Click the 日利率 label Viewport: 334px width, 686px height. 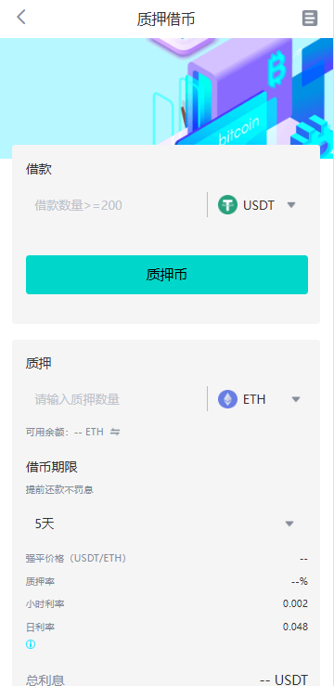pos(40,627)
